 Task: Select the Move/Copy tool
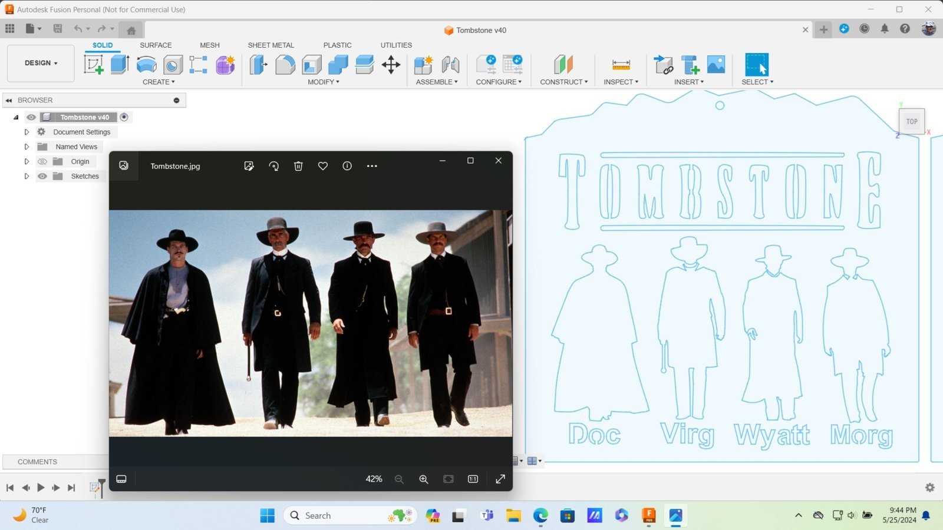[x=391, y=64]
